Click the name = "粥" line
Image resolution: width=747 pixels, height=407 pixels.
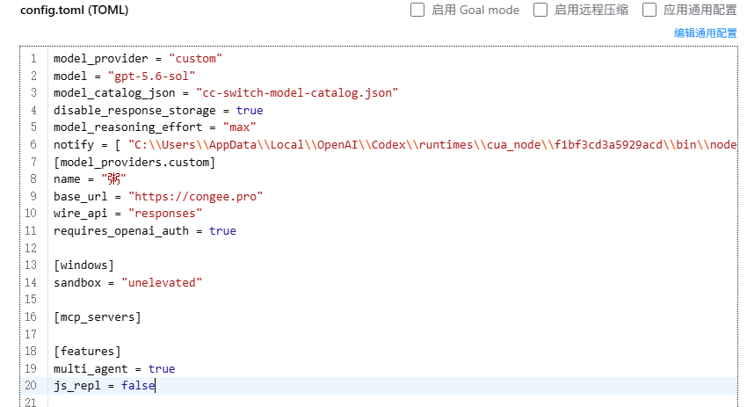(90, 179)
